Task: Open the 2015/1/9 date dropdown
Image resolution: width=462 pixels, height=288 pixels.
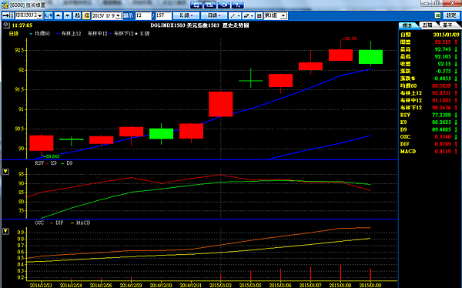Action: click(118, 15)
